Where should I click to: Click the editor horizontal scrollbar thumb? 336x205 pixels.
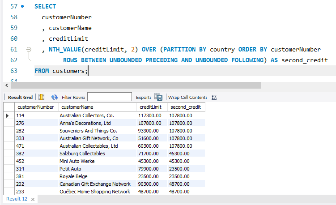coord(136,85)
